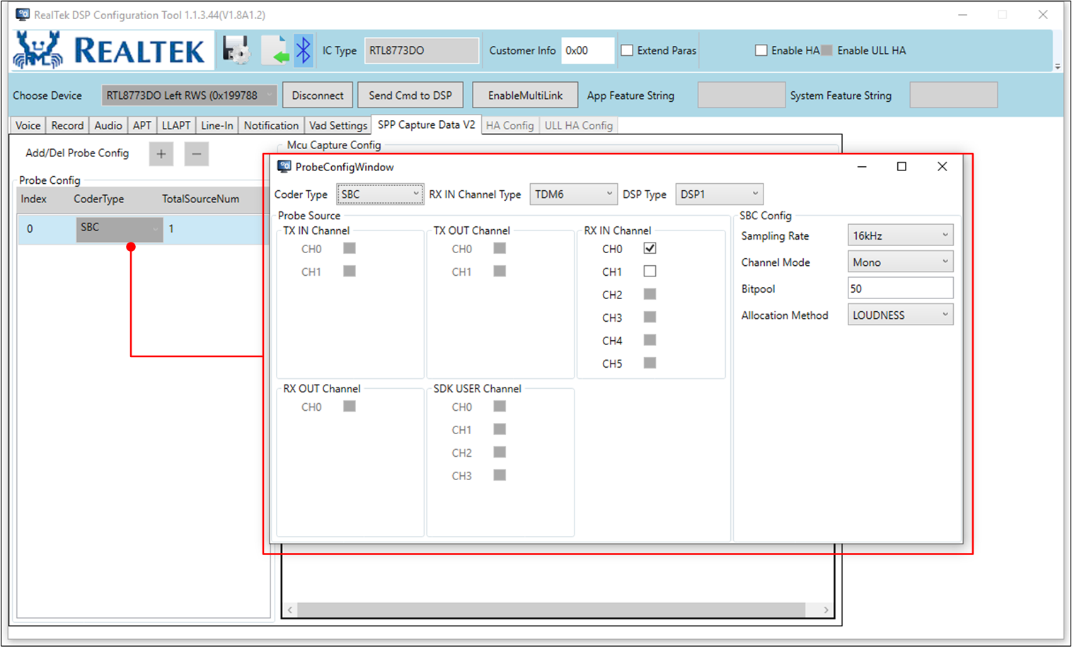The height and width of the screenshot is (647, 1072).
Task: Click the Realtek logo
Action: [x=113, y=50]
